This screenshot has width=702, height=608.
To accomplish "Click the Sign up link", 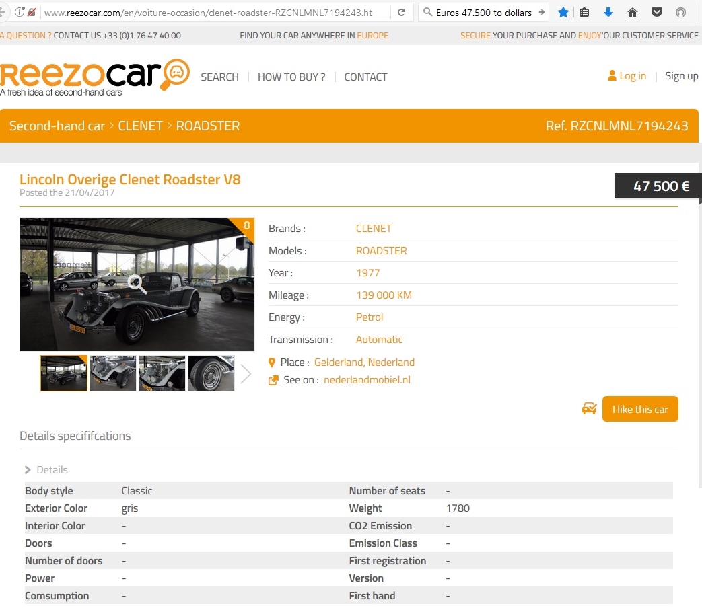I will (x=681, y=76).
